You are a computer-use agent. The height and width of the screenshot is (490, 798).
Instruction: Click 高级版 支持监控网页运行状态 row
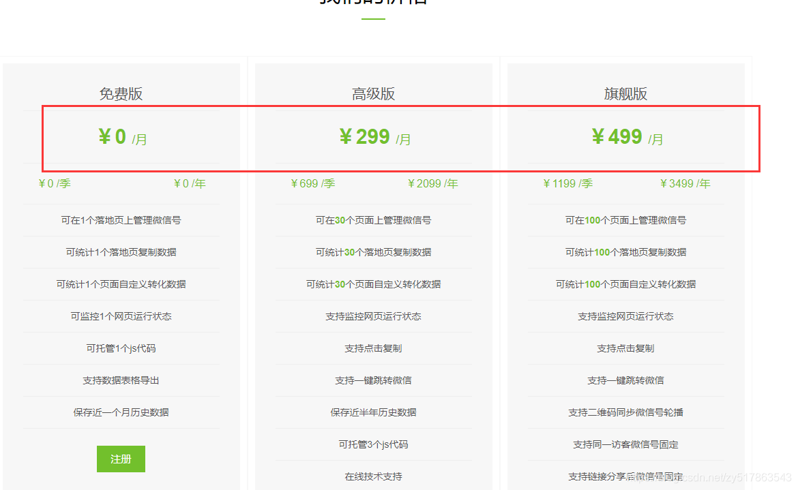(374, 316)
